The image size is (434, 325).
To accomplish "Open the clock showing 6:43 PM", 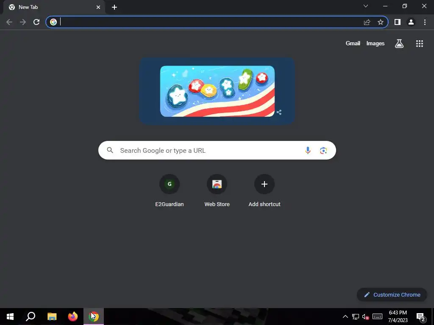I will point(398,317).
